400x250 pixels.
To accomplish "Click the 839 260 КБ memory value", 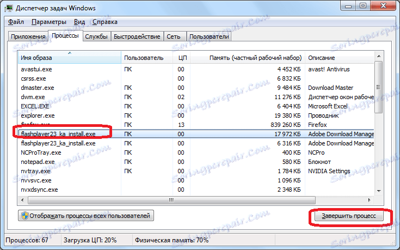I will pos(286,125).
